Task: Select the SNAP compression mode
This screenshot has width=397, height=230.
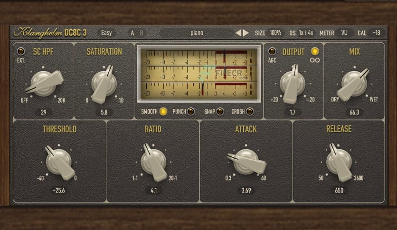Action: (x=220, y=112)
